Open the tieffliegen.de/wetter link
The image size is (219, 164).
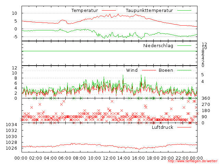[193, 161]
